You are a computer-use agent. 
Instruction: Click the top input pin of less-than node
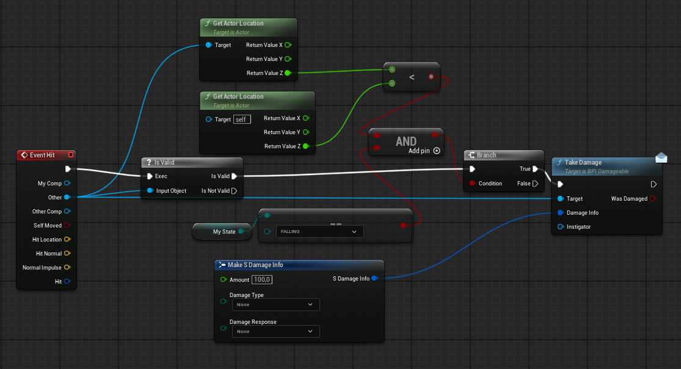[391, 70]
